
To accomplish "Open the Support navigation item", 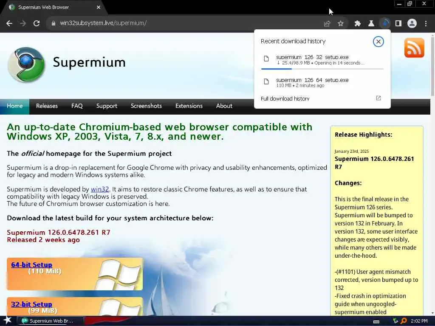I will click(x=107, y=106).
